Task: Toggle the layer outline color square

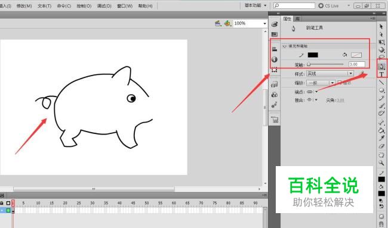Action: point(8,210)
